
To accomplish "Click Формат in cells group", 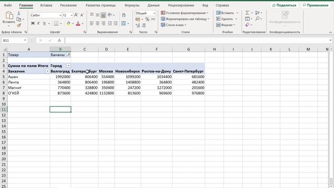I will click(225, 25).
